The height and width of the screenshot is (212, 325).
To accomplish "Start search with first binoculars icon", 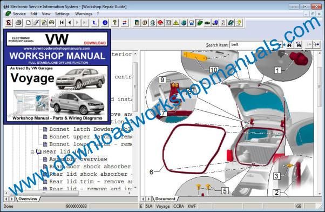I will pyautogui.click(x=289, y=44).
